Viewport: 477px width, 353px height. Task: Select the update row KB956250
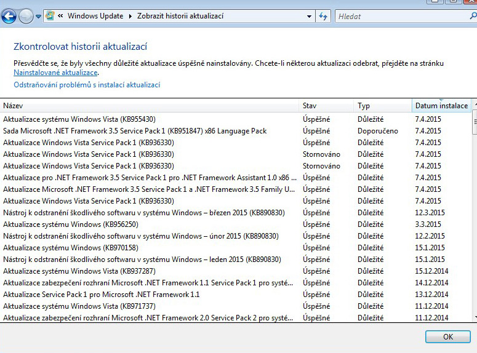pos(236,224)
